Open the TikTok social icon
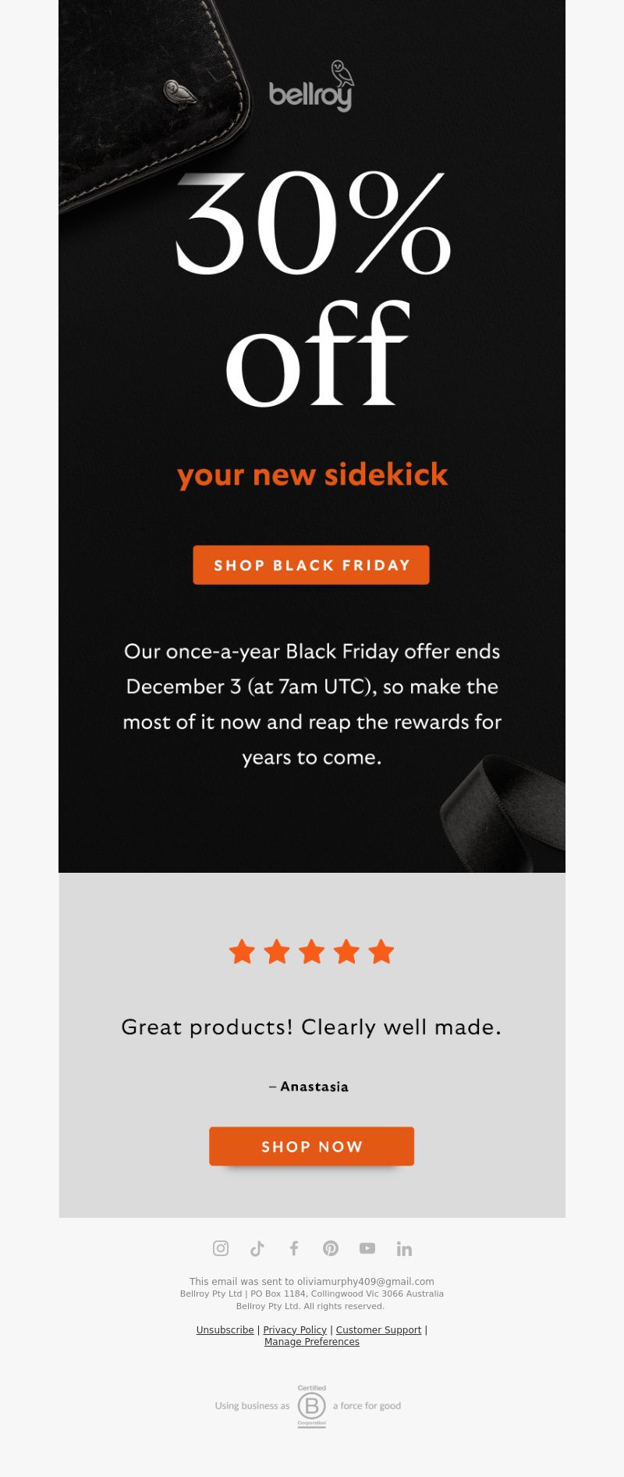Screen dimensions: 624x1477 coord(257,1248)
